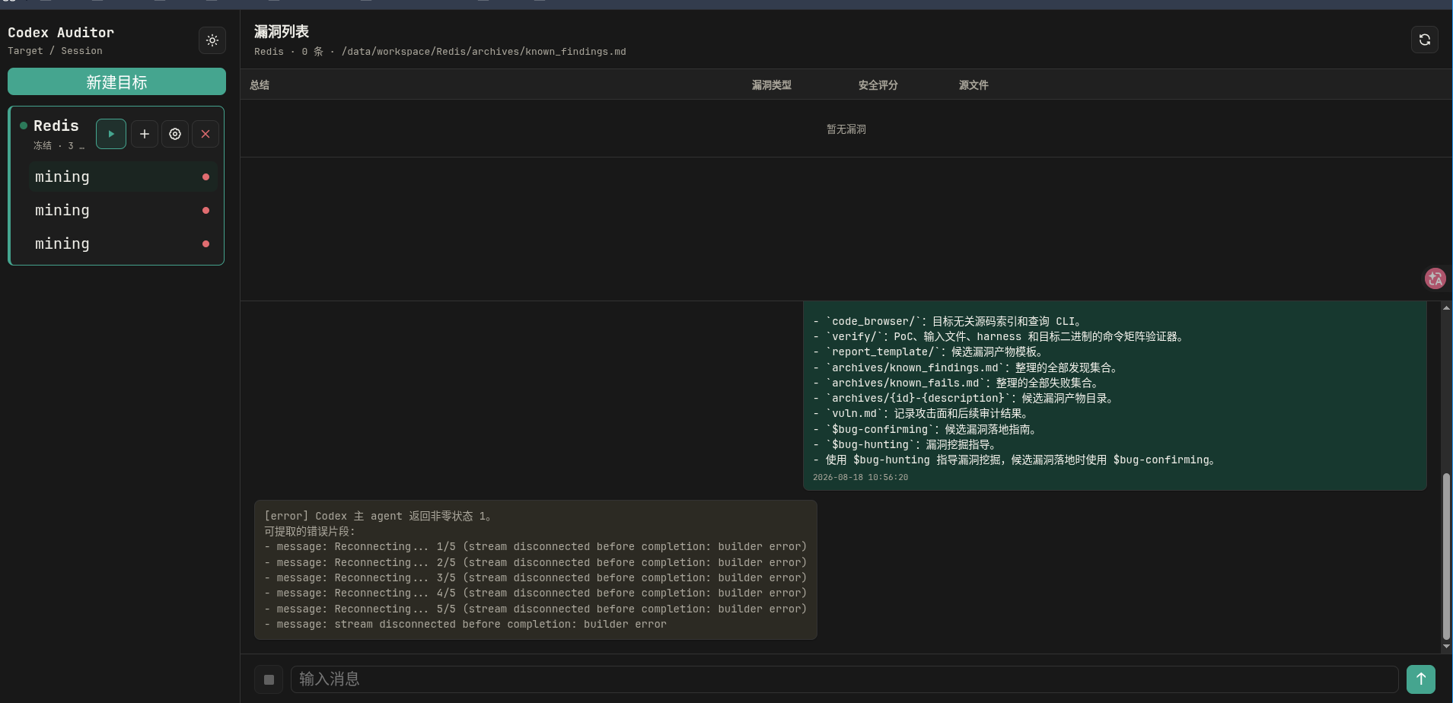Viewport: 1453px width, 703px height.
Task: Click the Target / Session subtitle
Action: tap(55, 51)
